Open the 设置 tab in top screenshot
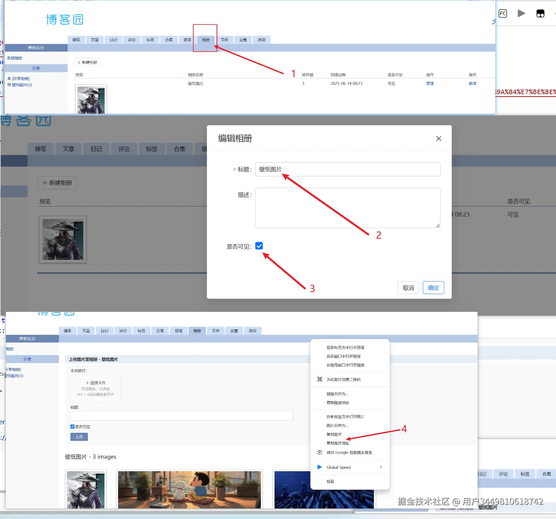The width and height of the screenshot is (556, 519). 243,40
